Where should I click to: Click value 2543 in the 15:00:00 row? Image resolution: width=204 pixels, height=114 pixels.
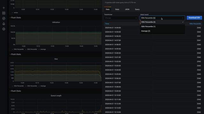[199, 53]
